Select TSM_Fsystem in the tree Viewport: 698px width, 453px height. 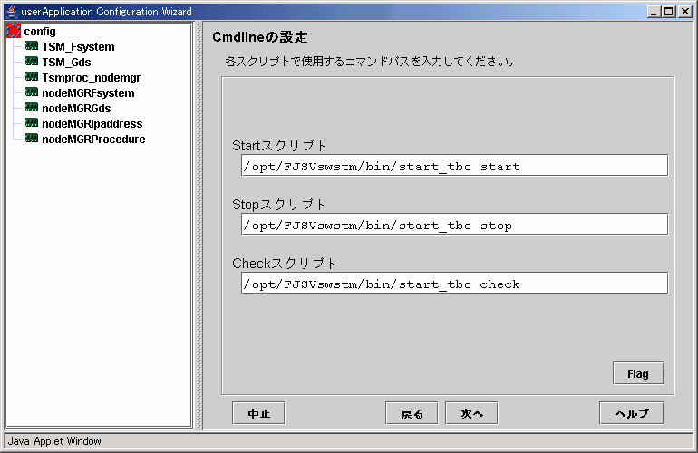click(78, 47)
